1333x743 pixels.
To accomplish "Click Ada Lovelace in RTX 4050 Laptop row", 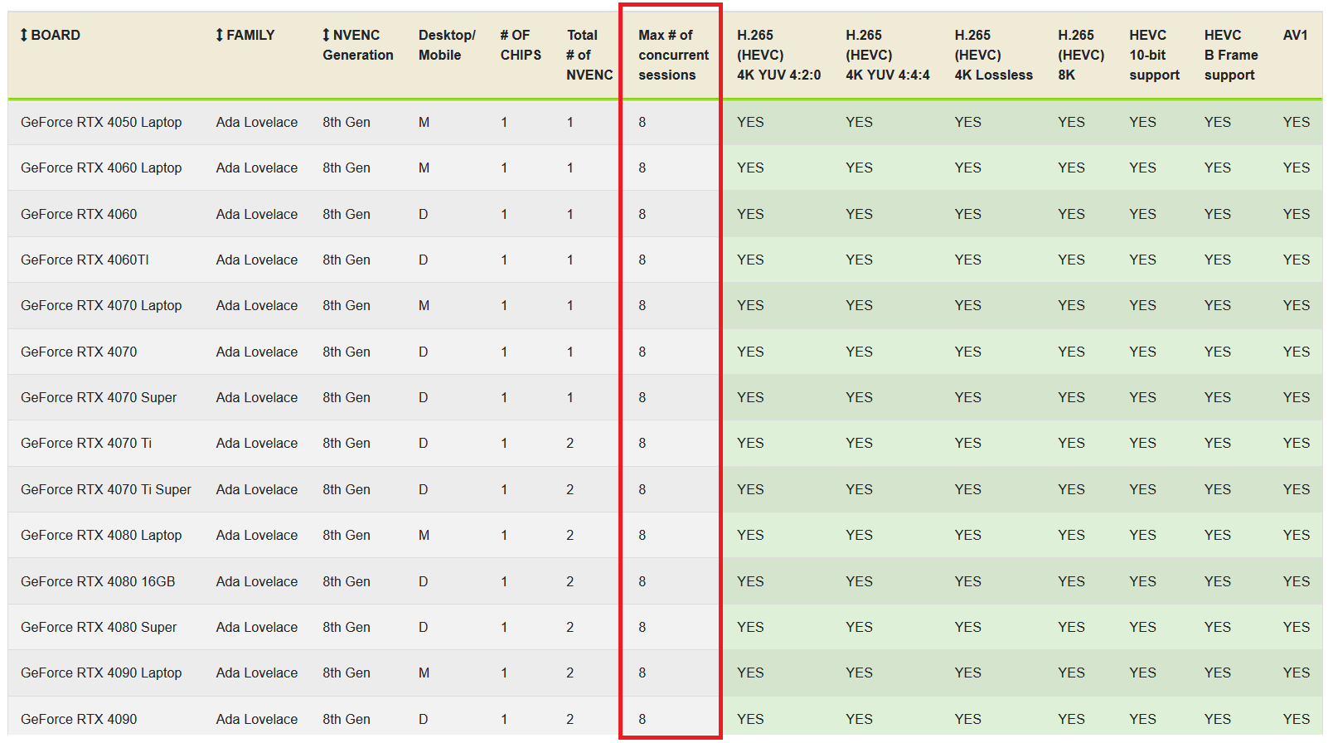I will point(257,122).
